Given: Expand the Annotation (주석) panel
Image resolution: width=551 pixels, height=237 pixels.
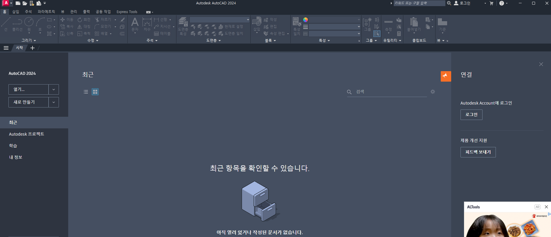Looking at the screenshot, I should pos(152,40).
